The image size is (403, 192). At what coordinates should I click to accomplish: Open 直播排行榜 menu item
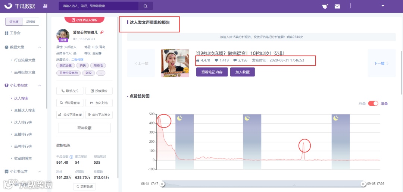pos(23,134)
